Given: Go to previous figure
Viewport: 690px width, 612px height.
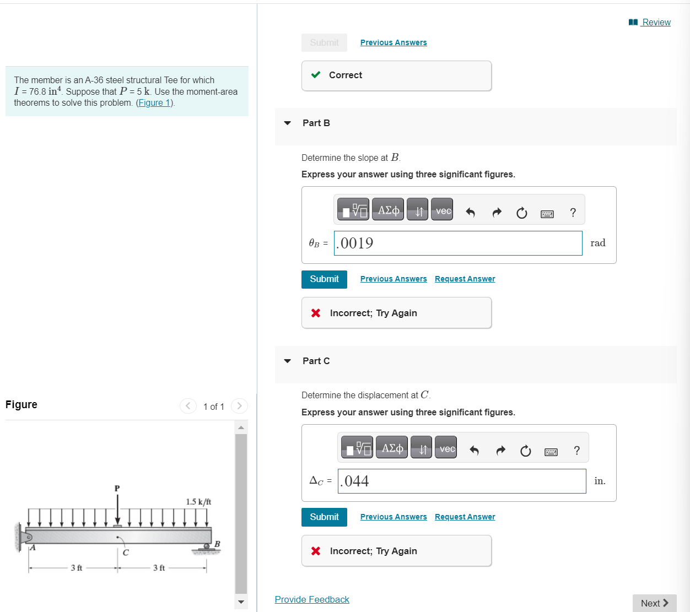Looking at the screenshot, I should (188, 406).
